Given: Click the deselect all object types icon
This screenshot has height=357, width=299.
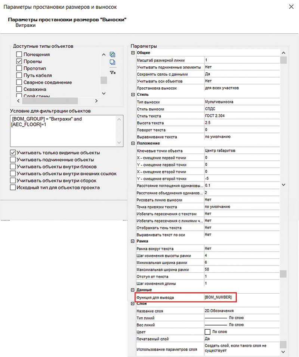Looking at the screenshot, I should [112, 62].
